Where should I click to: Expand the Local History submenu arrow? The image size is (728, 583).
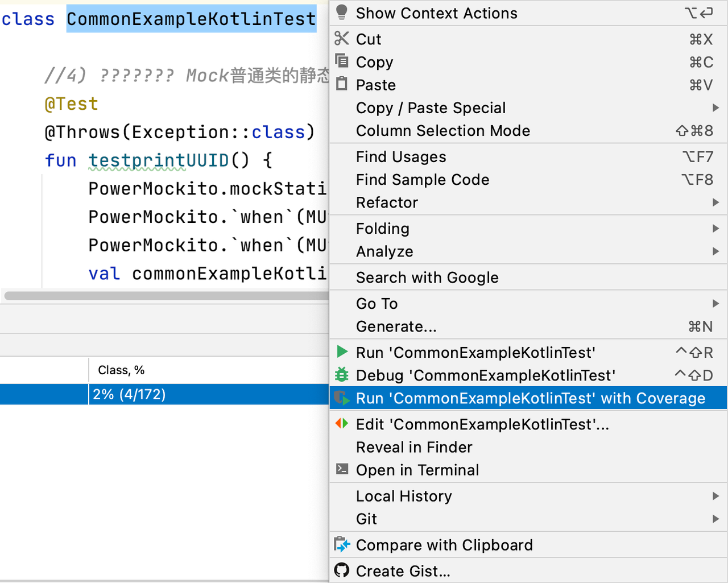tap(715, 496)
